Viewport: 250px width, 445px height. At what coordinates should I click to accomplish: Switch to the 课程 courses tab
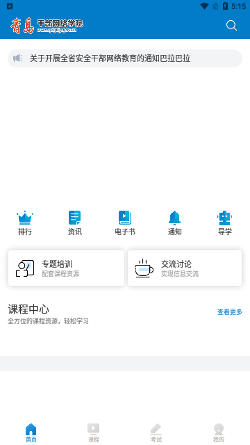[x=94, y=432]
